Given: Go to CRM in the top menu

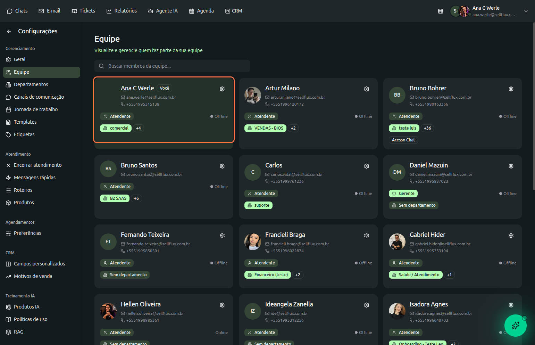Looking at the screenshot, I should pyautogui.click(x=234, y=11).
